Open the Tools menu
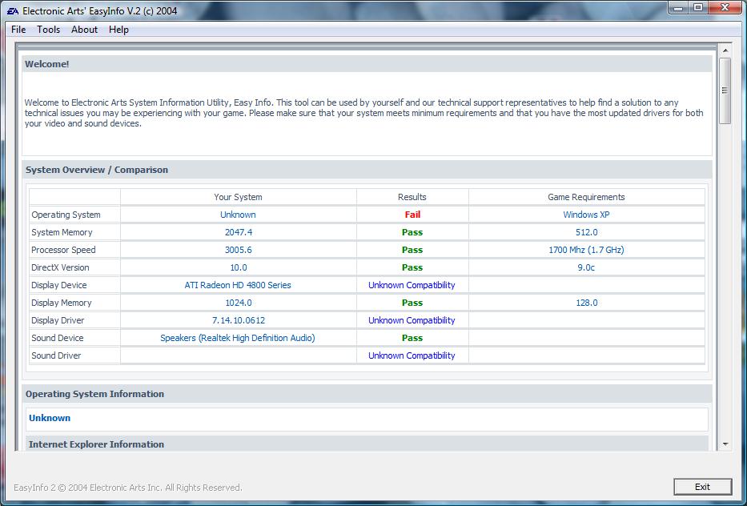The width and height of the screenshot is (747, 506). tap(49, 30)
